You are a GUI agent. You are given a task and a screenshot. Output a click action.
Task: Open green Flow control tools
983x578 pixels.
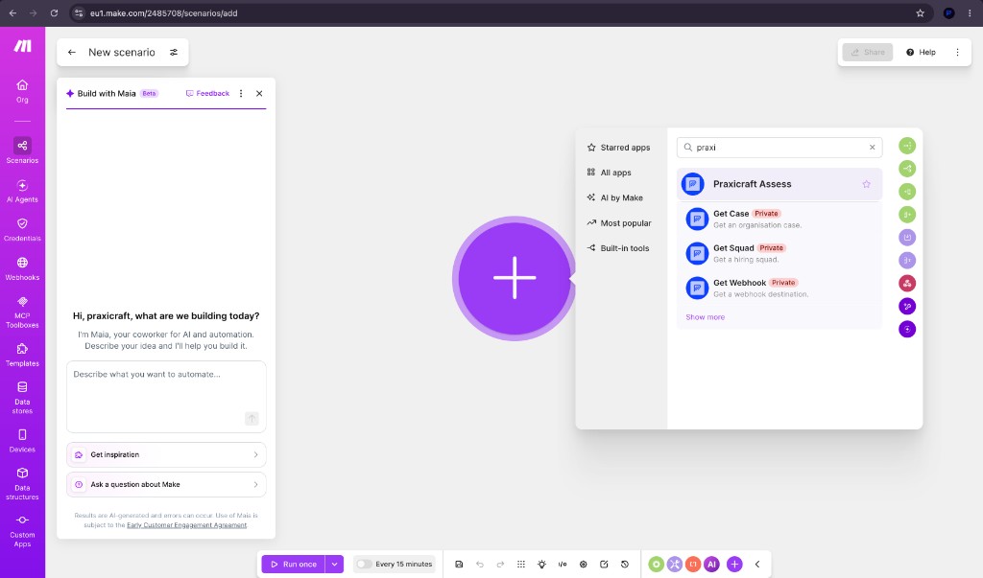656,565
